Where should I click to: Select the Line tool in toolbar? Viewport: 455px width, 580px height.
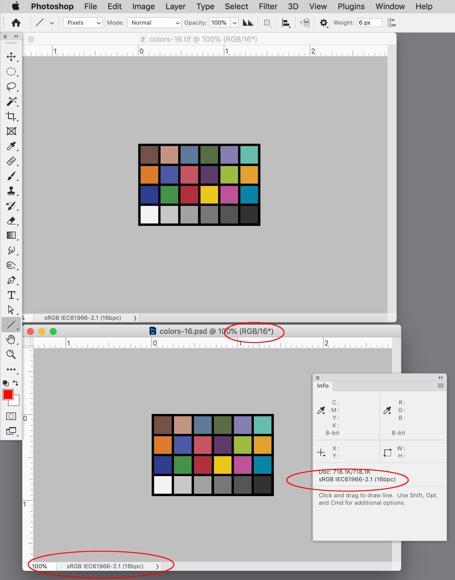[11, 325]
